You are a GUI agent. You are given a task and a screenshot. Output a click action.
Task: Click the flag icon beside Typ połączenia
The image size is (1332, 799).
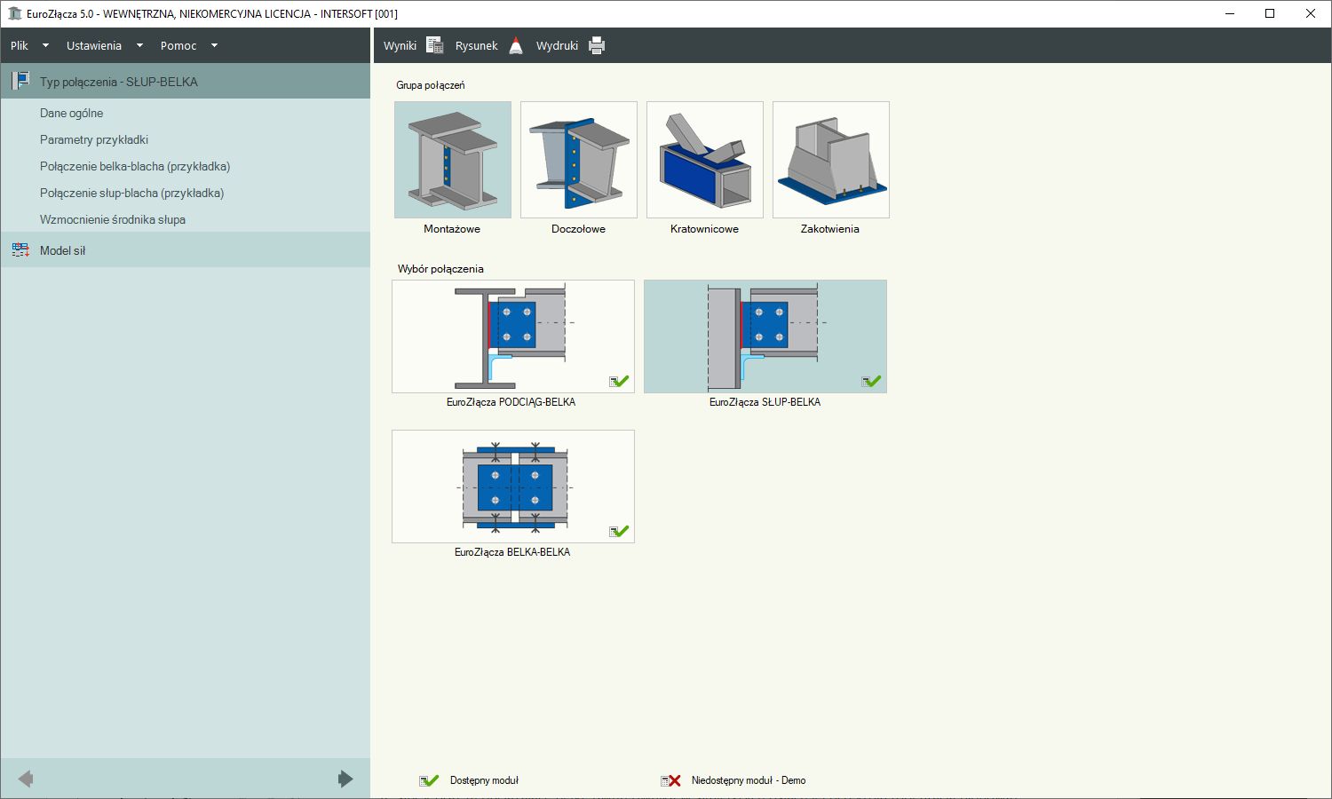20,81
